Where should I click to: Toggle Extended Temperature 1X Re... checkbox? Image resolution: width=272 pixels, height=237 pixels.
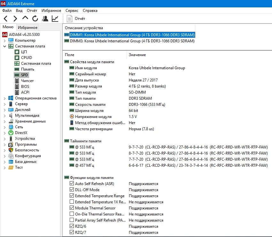pos(72,202)
